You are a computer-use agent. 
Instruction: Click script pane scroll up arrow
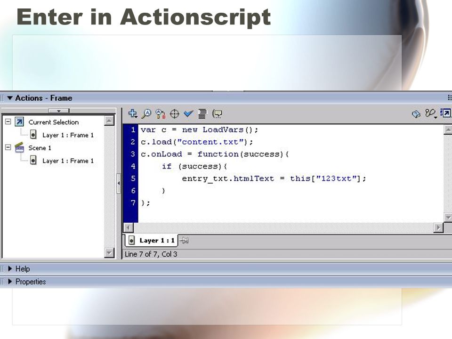click(448, 129)
